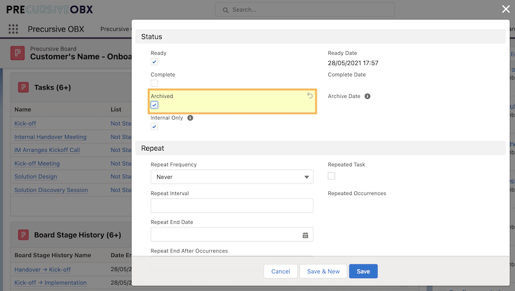Image resolution: width=515 pixels, height=291 pixels.
Task: Click the global Search box
Action: coord(304,10)
